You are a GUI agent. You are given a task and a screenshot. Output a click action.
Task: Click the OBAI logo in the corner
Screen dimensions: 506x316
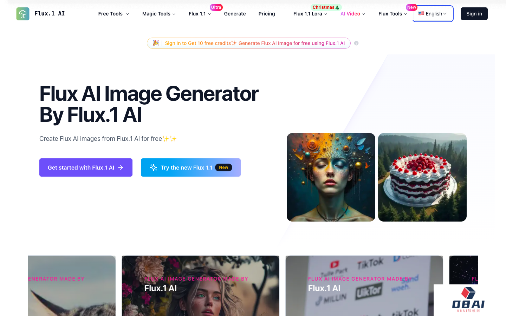coord(468,300)
